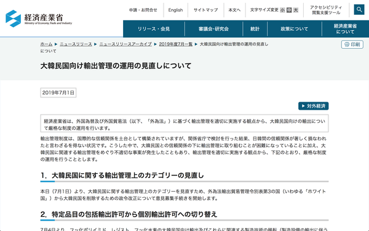Go to 2019年度7月一覧 breadcrumb
Image resolution: width=369 pixels, height=231 pixels.
175,44
